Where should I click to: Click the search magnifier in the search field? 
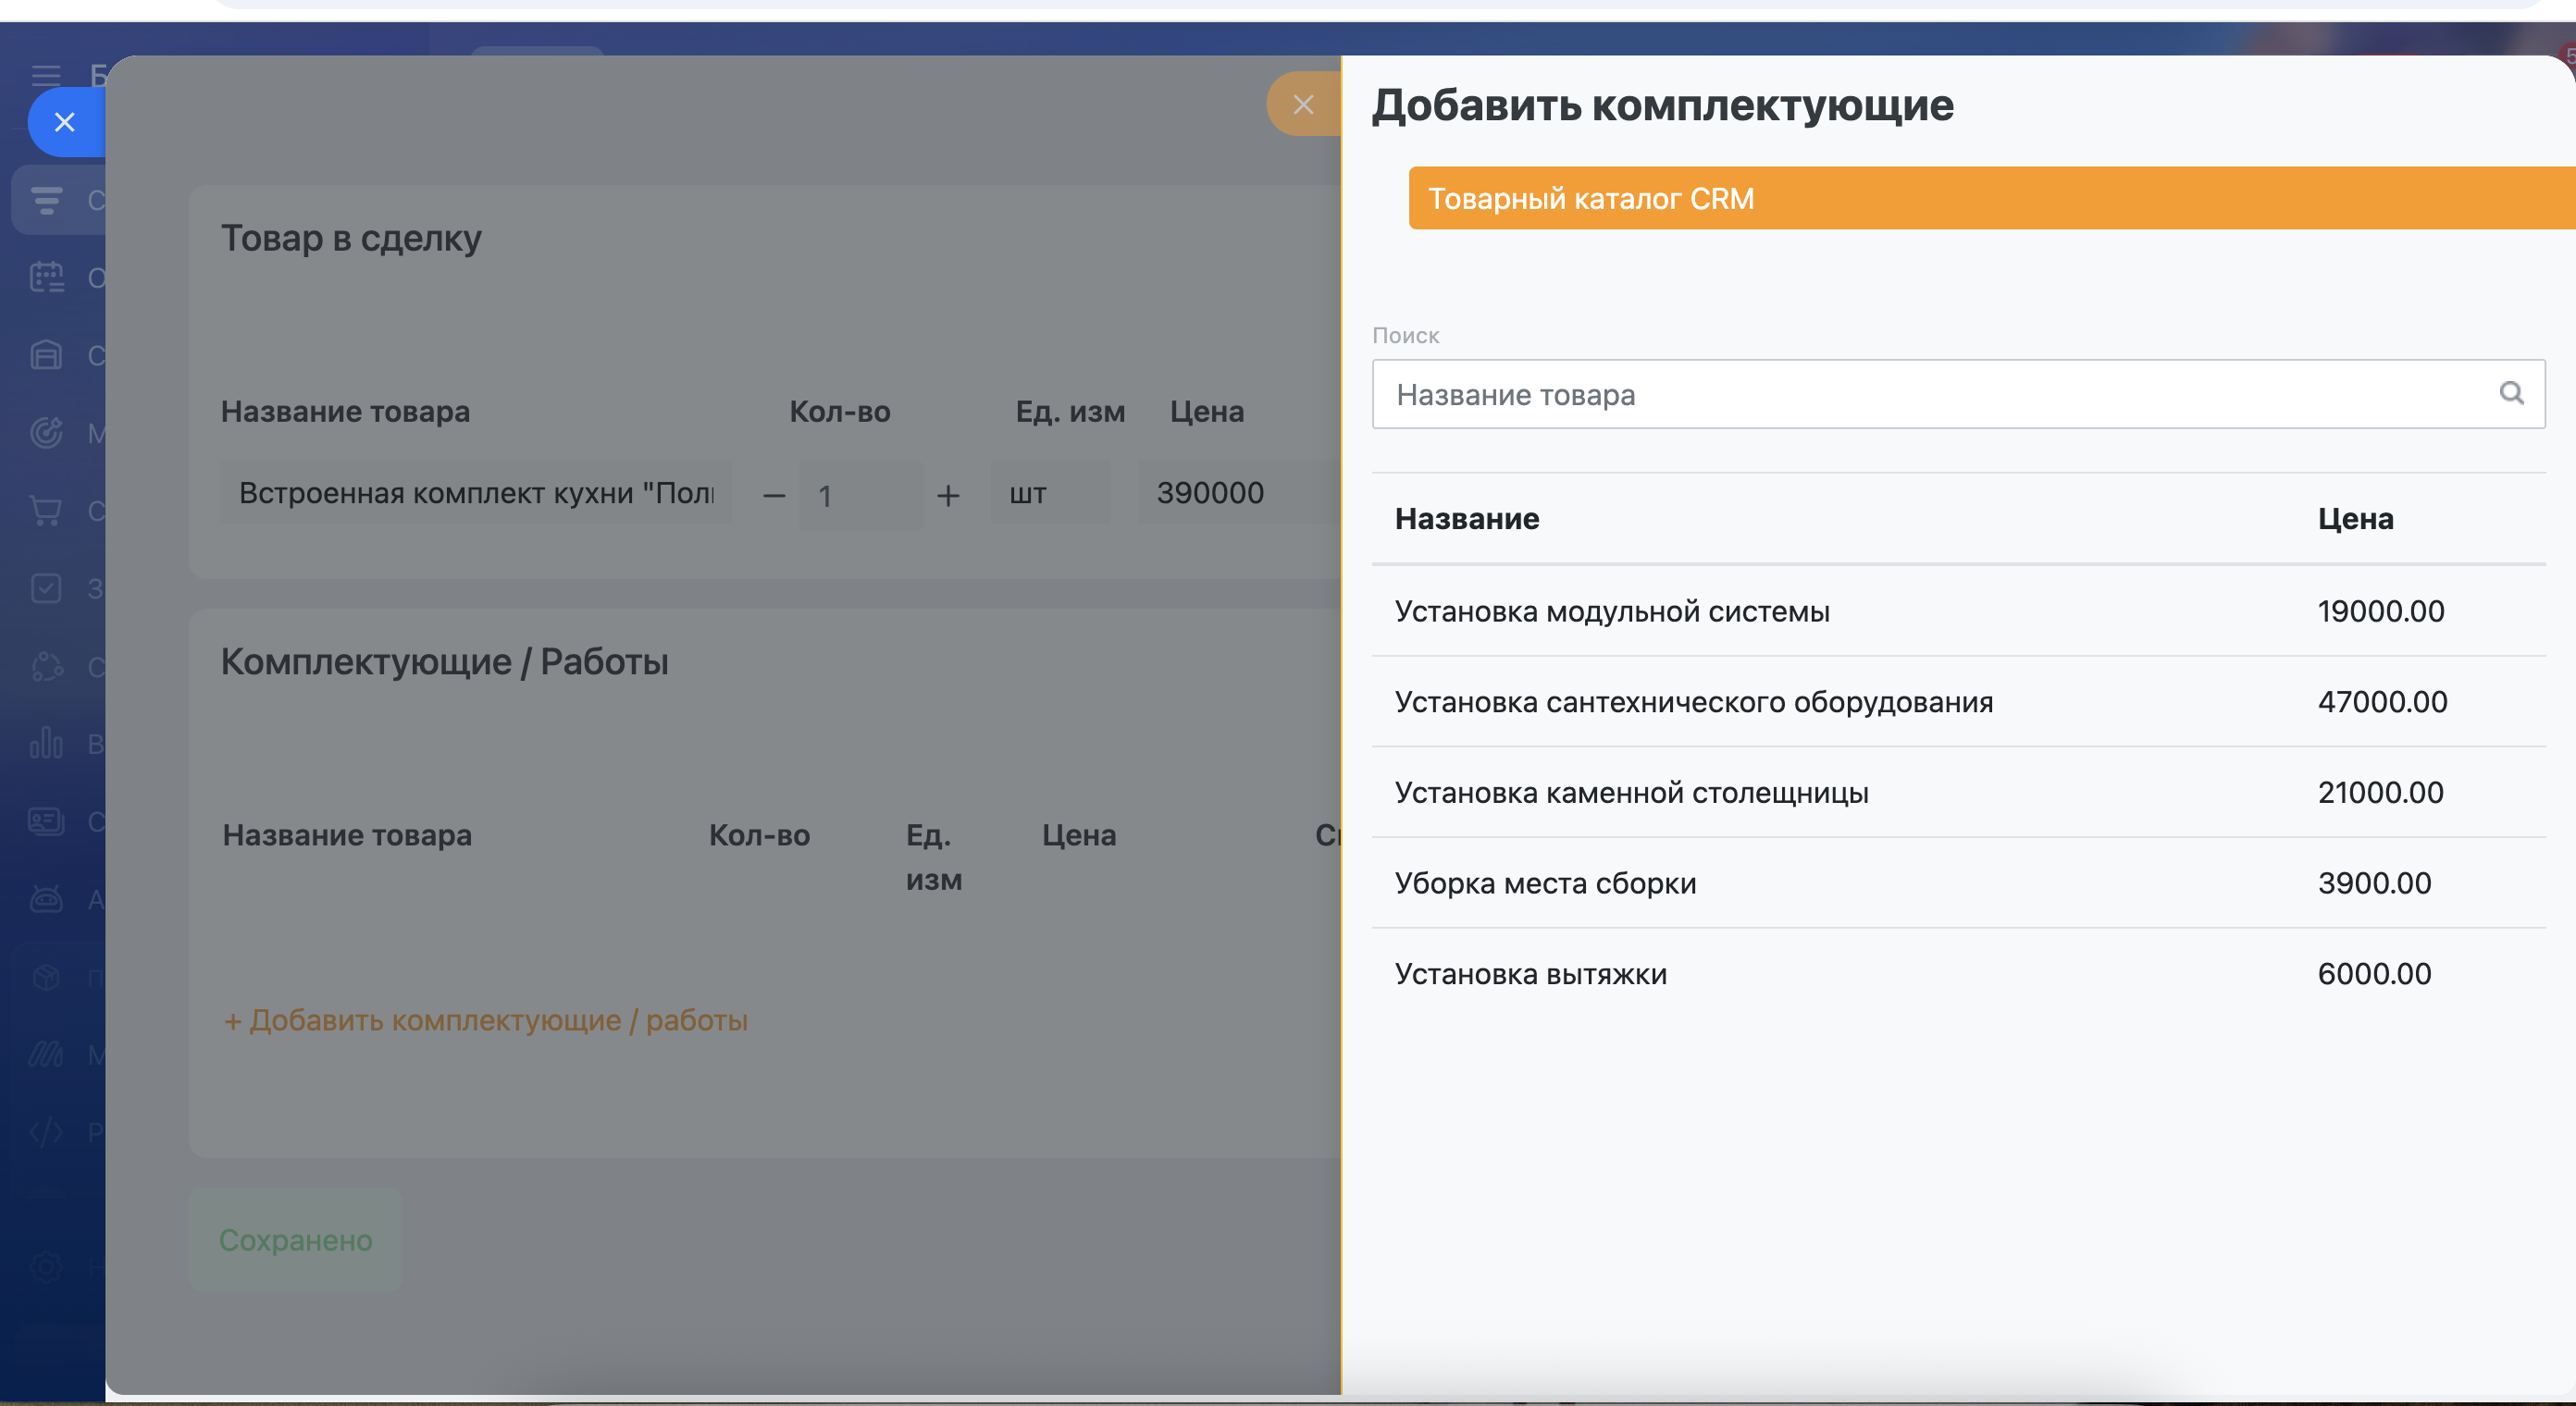pos(2512,393)
